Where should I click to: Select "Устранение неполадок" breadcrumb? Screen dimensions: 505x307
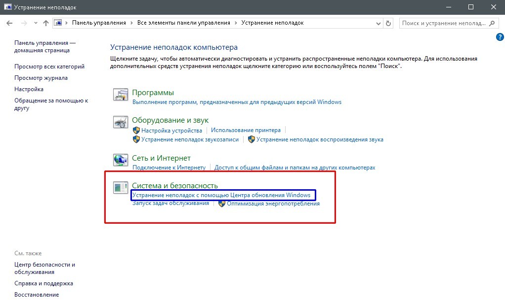[x=272, y=23]
